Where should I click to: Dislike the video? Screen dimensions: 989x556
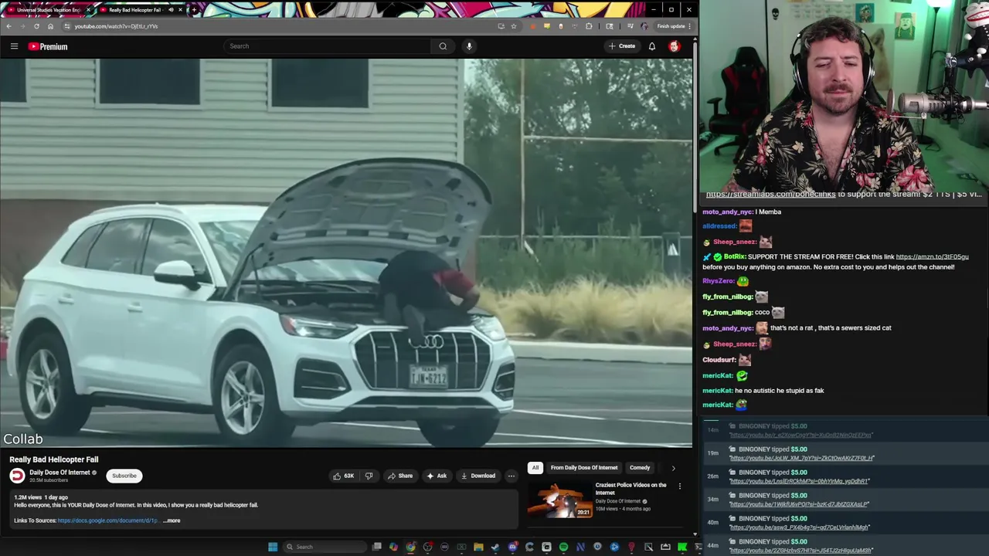point(369,476)
